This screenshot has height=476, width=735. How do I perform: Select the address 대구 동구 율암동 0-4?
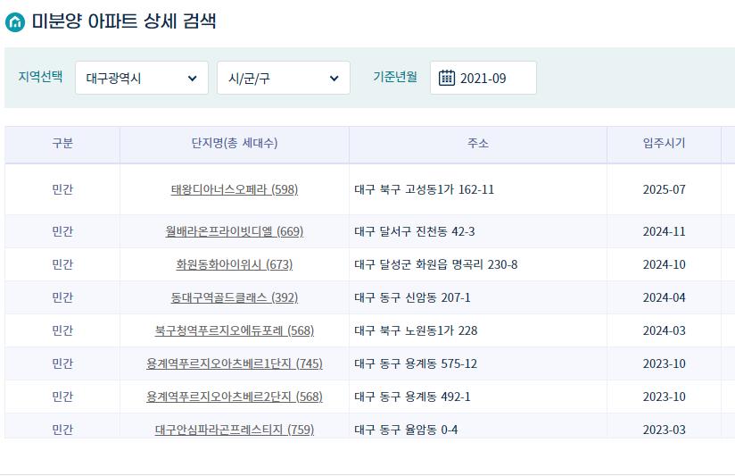(x=406, y=430)
